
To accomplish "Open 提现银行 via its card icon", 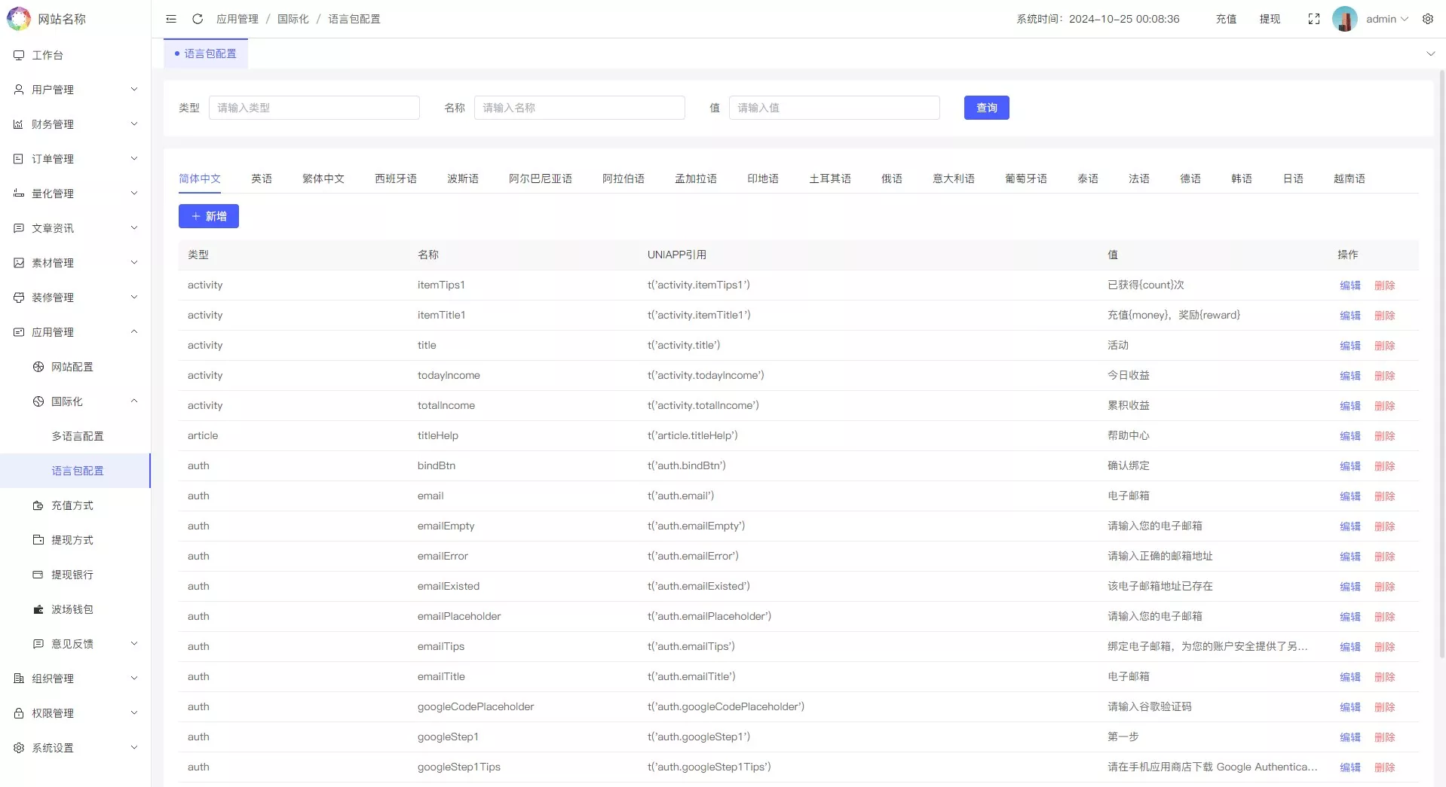I will [x=38, y=575].
